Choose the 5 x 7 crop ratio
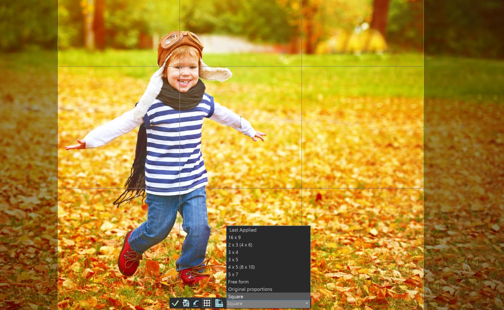This screenshot has height=310, width=504. click(x=268, y=274)
